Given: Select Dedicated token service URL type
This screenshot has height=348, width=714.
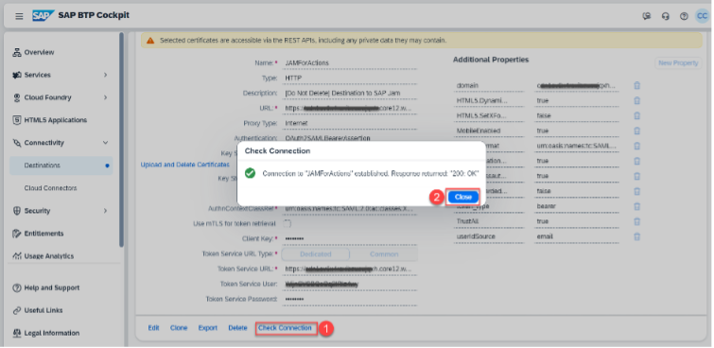Looking at the screenshot, I should (316, 254).
